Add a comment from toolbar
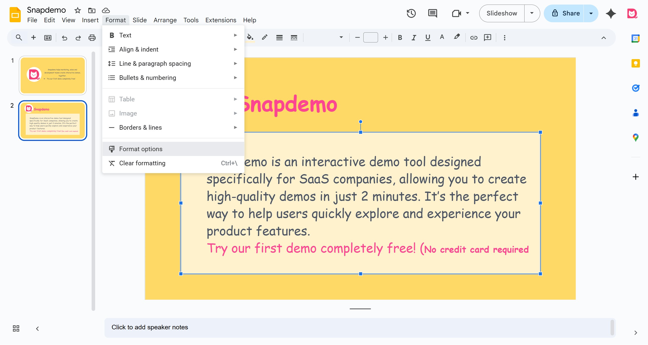Image resolution: width=648 pixels, height=345 pixels. pyautogui.click(x=488, y=38)
